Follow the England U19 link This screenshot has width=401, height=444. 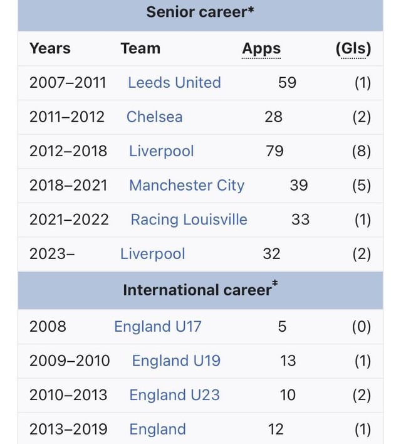[176, 361]
